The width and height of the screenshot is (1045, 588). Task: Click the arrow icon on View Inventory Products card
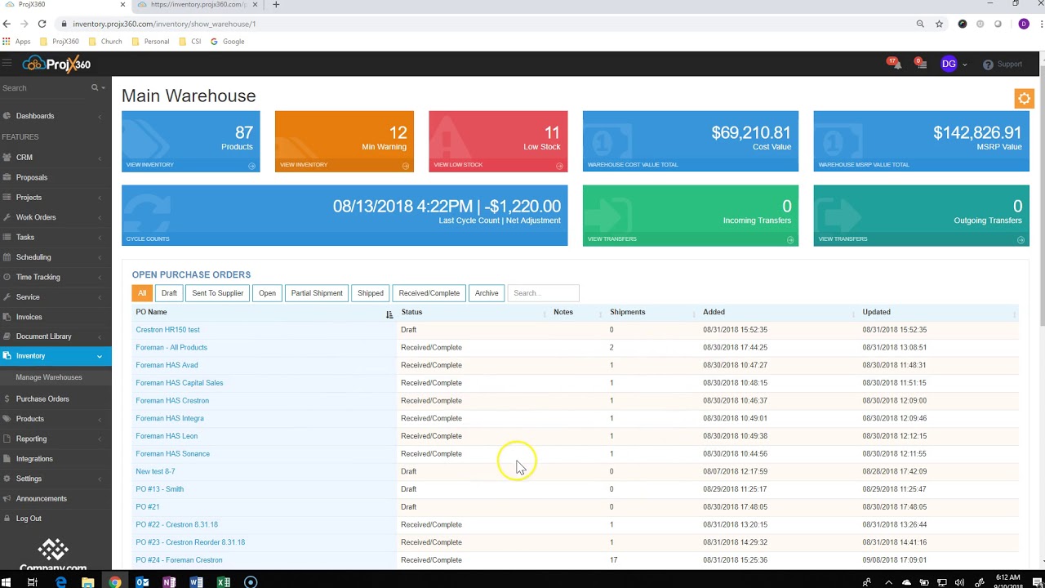tap(251, 166)
